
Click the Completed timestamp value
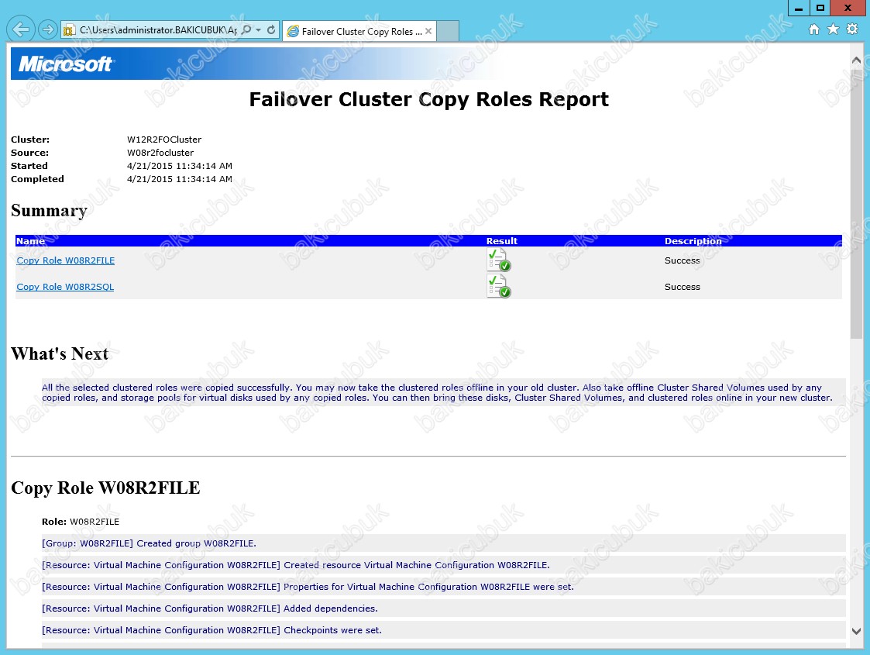180,179
